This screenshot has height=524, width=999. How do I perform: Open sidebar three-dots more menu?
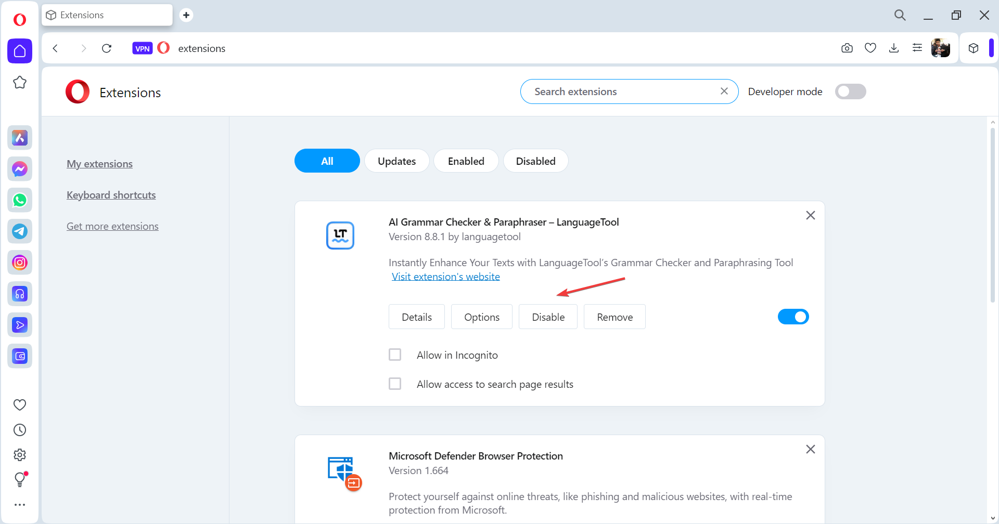(x=20, y=505)
